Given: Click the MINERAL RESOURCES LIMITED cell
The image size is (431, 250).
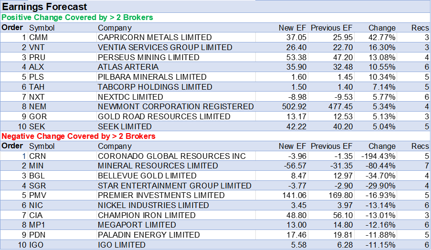Looking at the screenshot, I should (158, 166).
